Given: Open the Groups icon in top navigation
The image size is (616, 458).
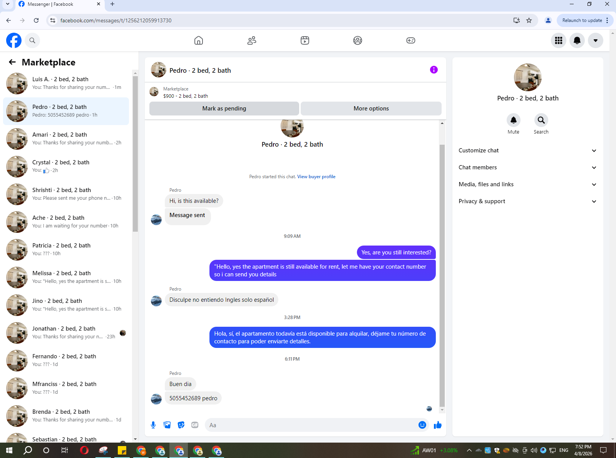Looking at the screenshot, I should [358, 40].
